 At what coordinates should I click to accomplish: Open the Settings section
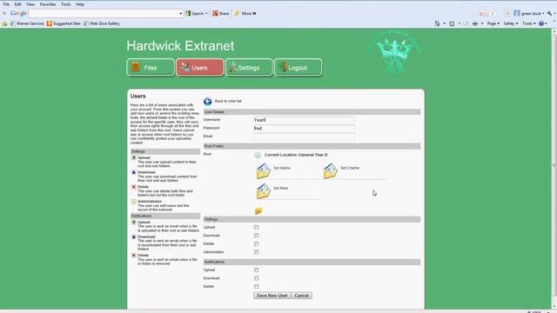point(249,68)
